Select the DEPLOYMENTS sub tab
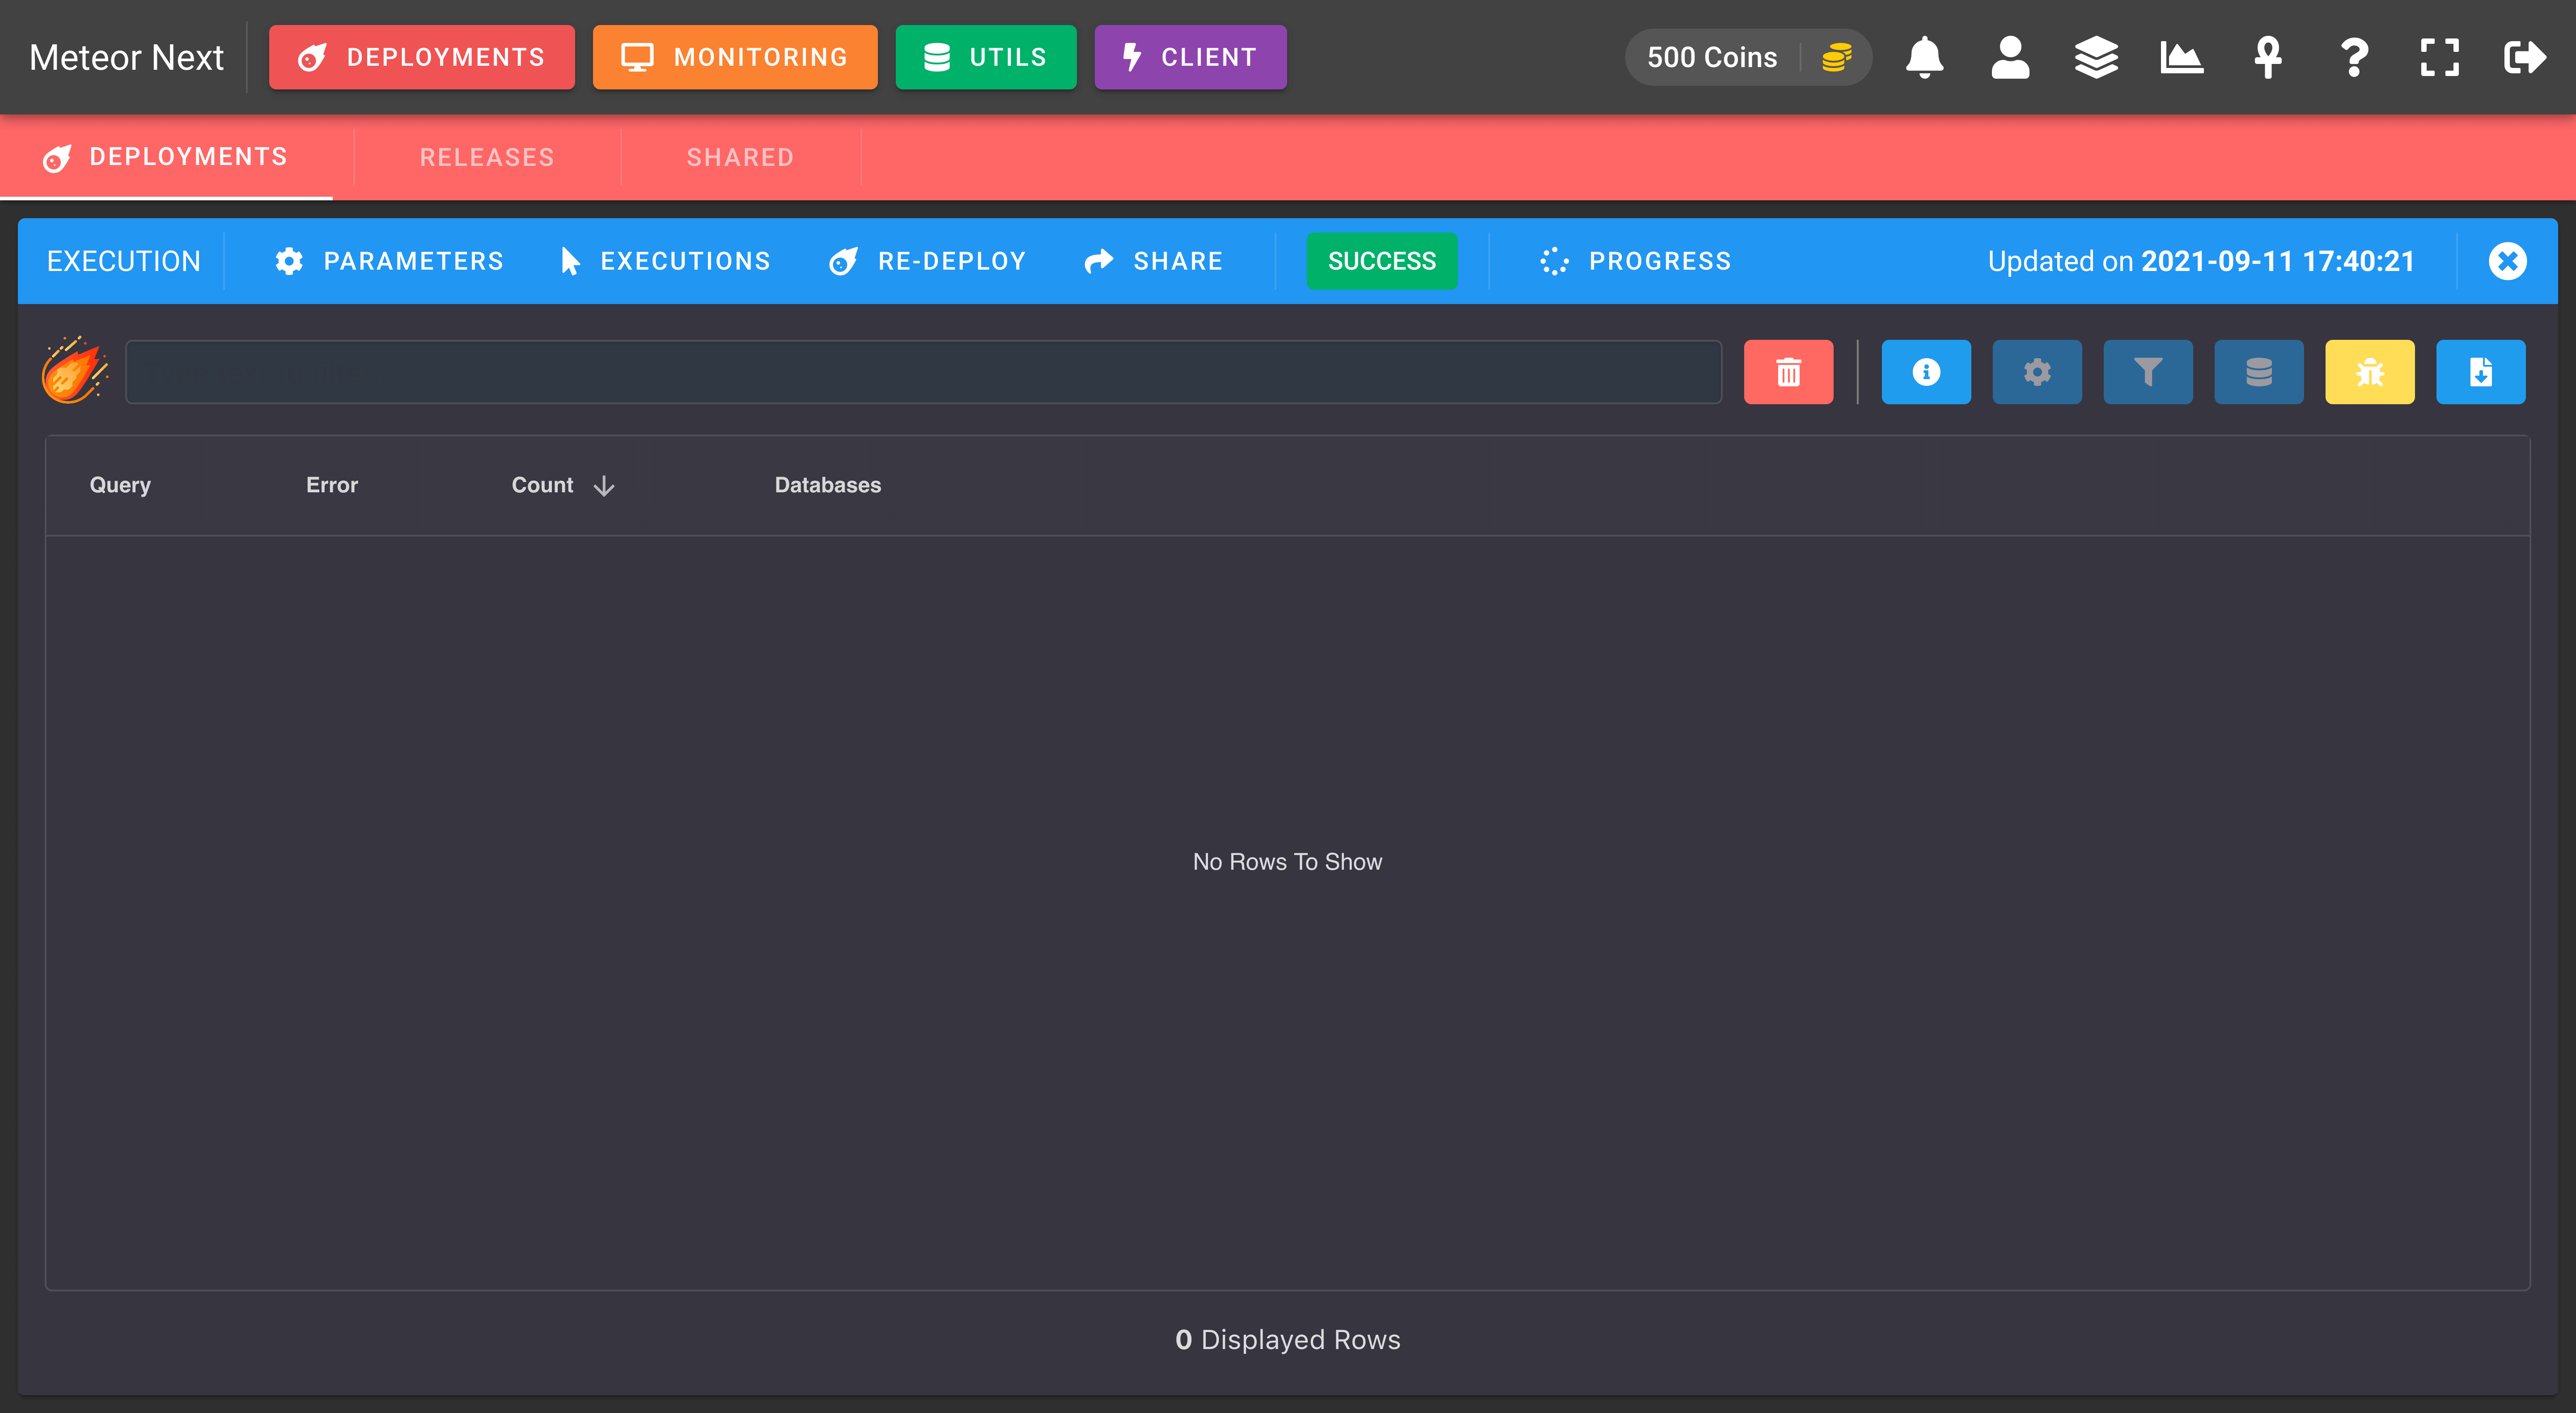The height and width of the screenshot is (1413, 2576). click(166, 157)
